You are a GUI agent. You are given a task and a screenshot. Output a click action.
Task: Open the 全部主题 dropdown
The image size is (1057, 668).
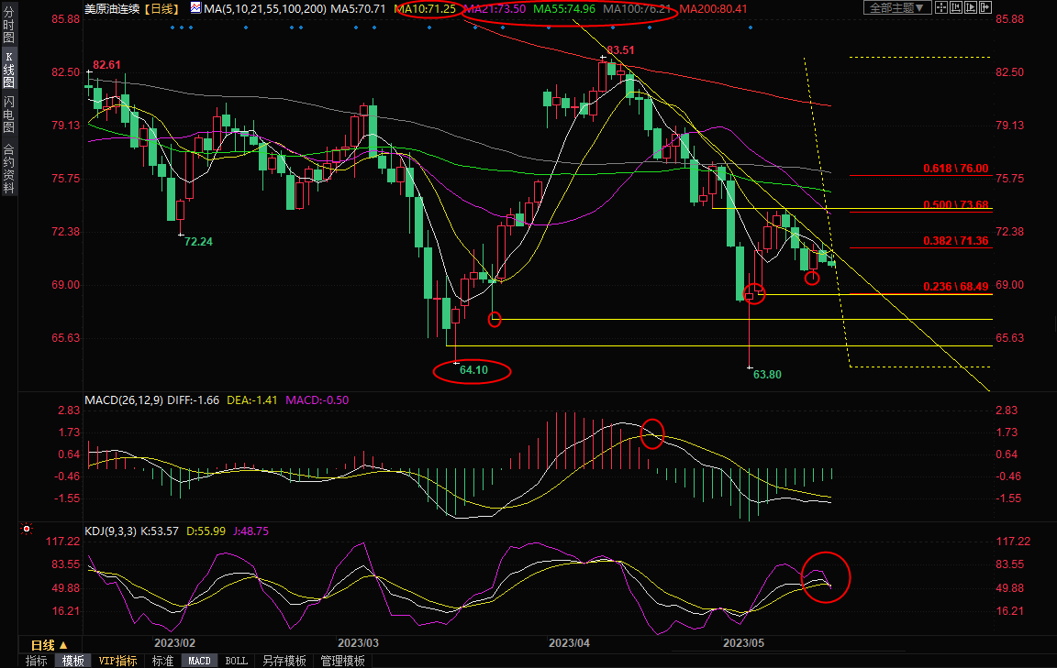click(897, 8)
